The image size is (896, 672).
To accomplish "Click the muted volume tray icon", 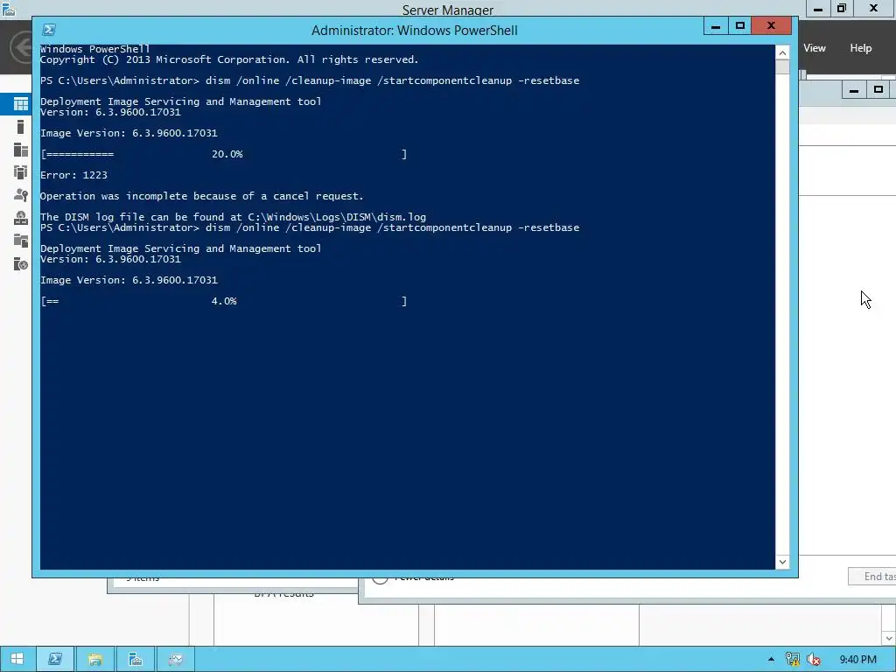I will tap(813, 659).
